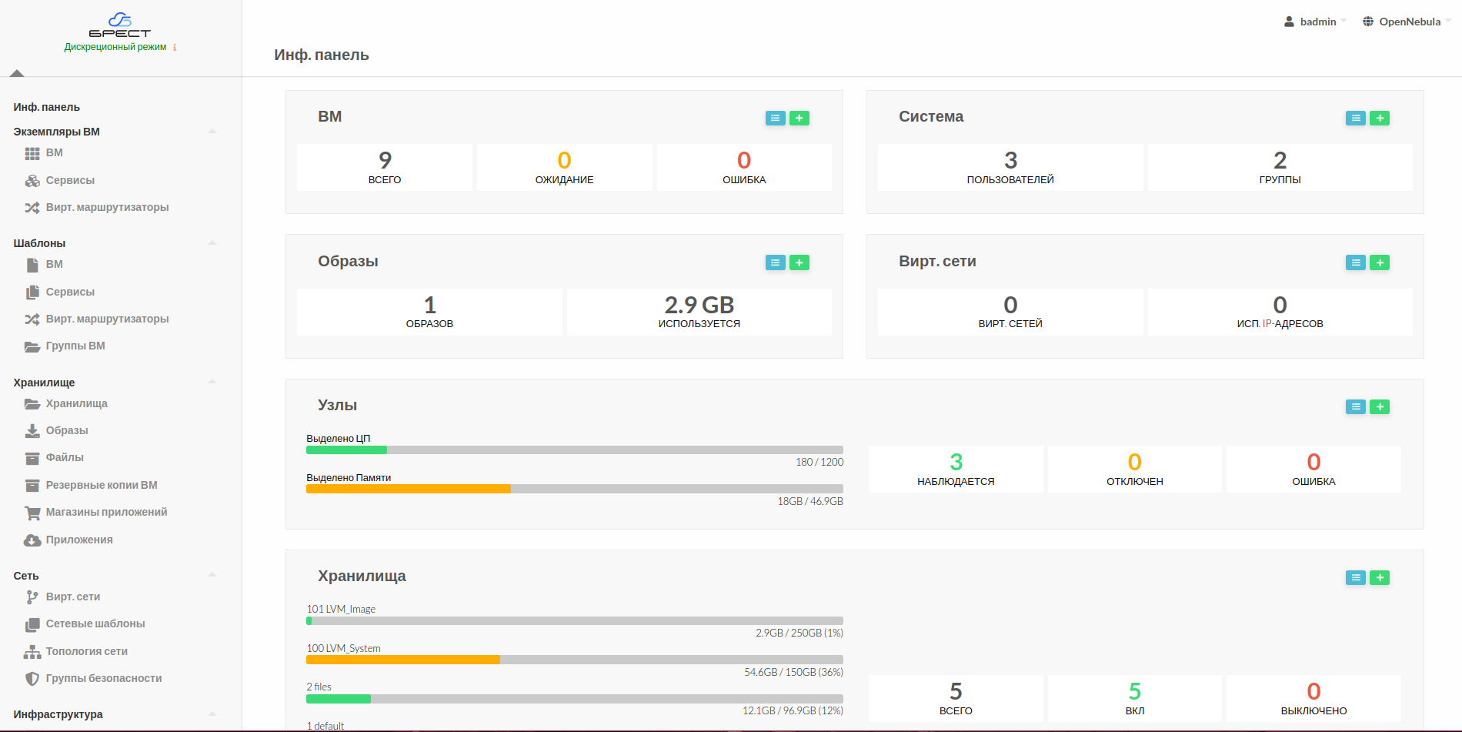
Task: Collapse the Хранилище sidebar section
Action: pyautogui.click(x=212, y=382)
